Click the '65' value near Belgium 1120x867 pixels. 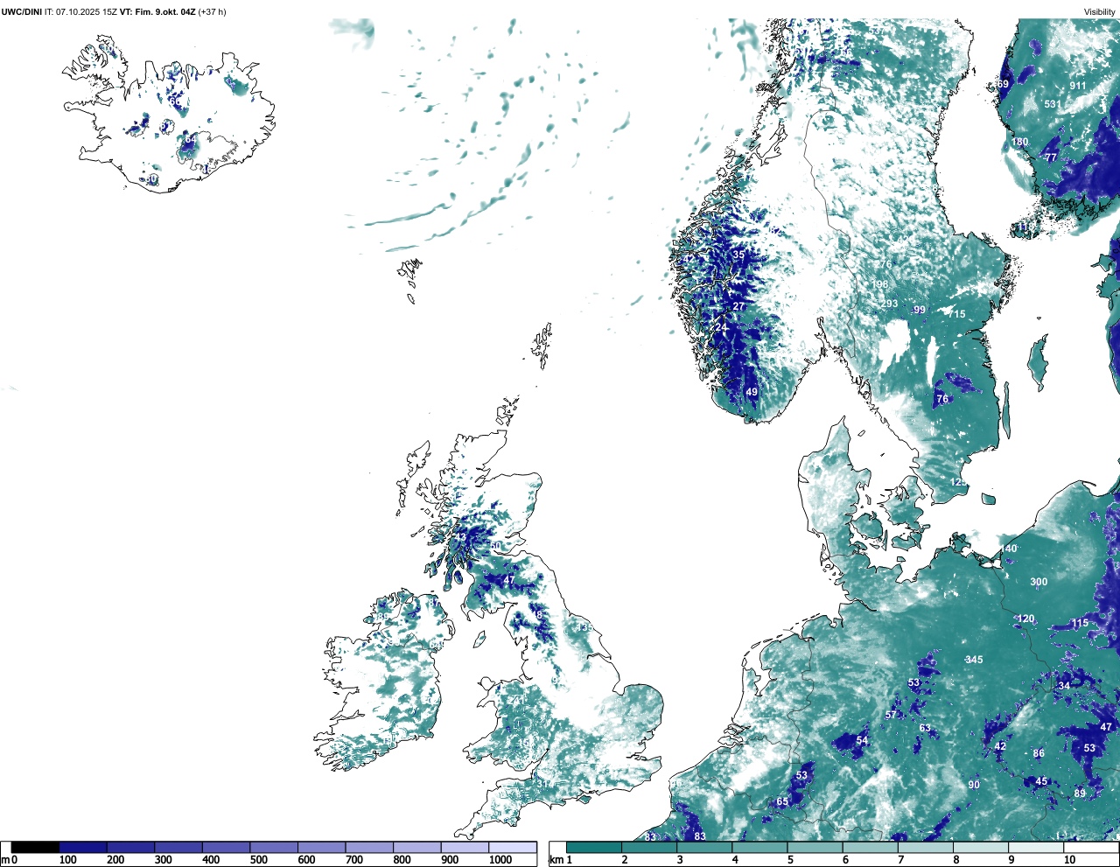782,801
